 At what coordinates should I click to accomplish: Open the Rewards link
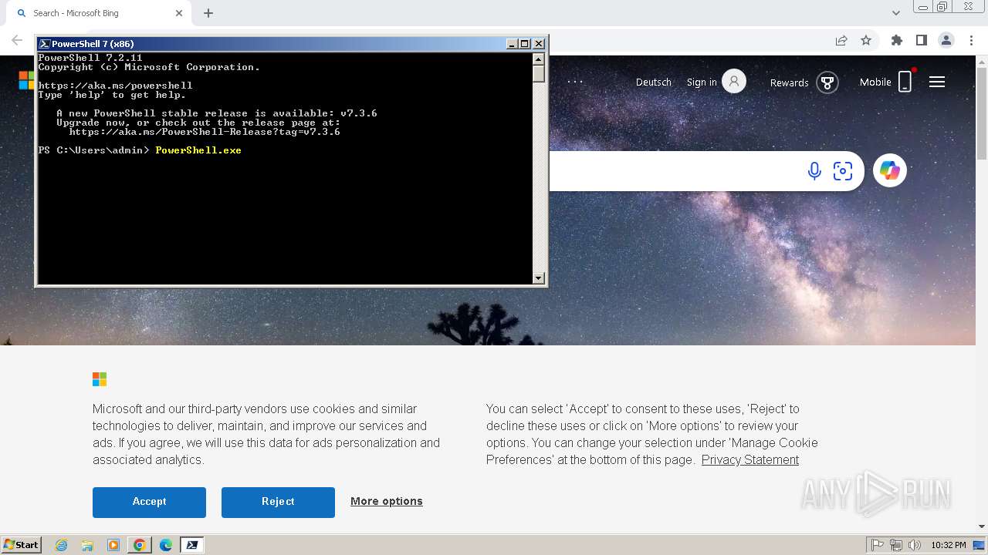[x=789, y=82]
